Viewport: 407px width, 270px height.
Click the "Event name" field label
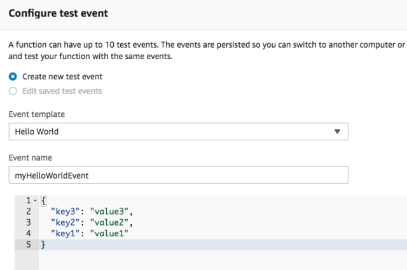[31, 158]
